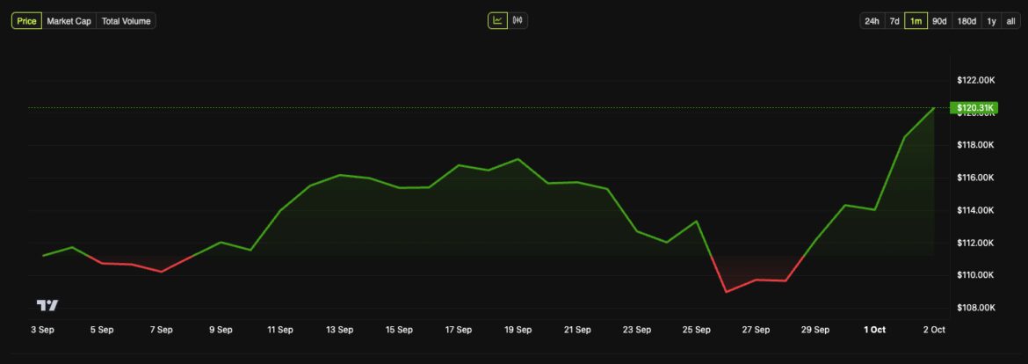The height and width of the screenshot is (364, 1028).
Task: Click the 2 Oct date label
Action: [x=933, y=330]
